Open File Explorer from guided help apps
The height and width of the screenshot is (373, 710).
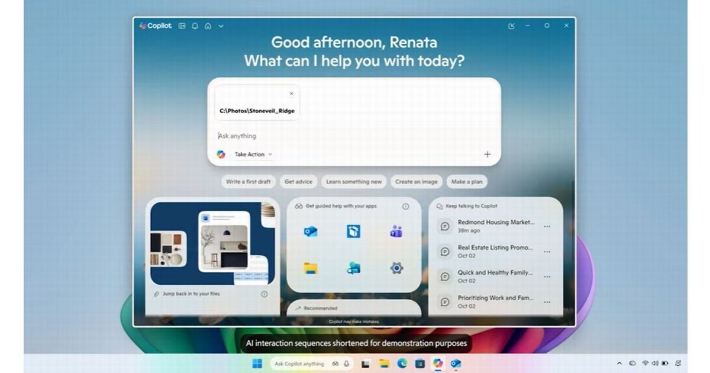[311, 268]
